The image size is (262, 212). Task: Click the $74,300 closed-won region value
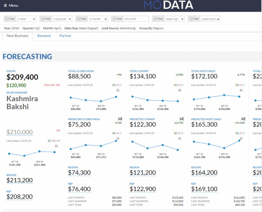click(x=79, y=173)
